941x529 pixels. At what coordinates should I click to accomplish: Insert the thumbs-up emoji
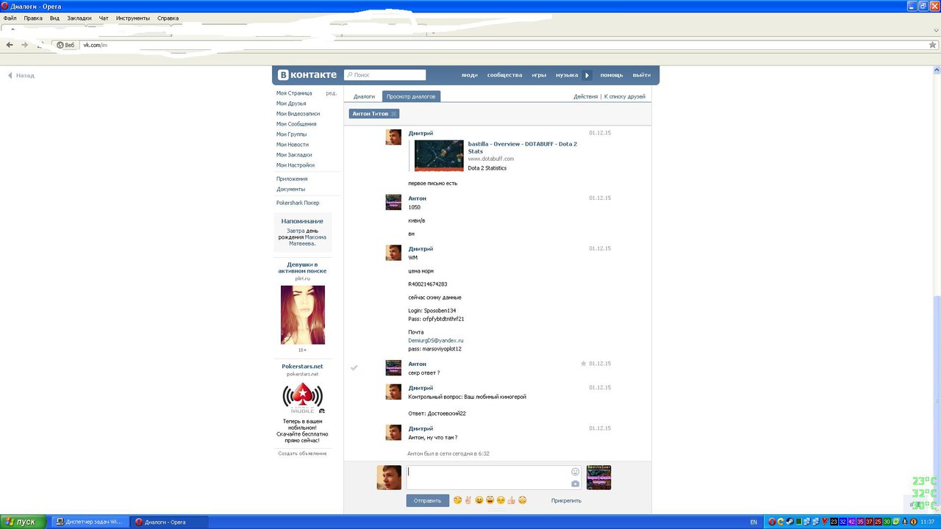tap(511, 500)
